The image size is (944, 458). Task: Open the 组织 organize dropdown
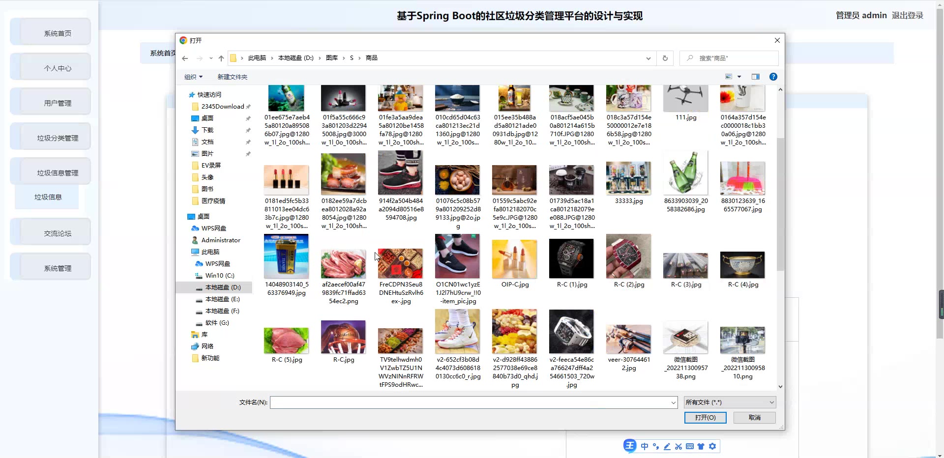193,77
